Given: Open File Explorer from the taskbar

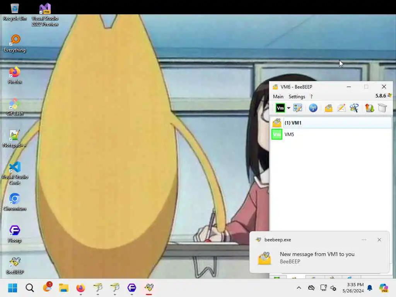Looking at the screenshot, I should [x=64, y=288].
